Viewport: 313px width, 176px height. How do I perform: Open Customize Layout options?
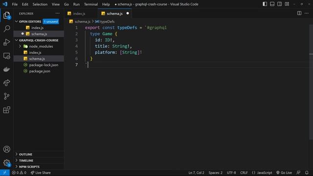point(287,4)
